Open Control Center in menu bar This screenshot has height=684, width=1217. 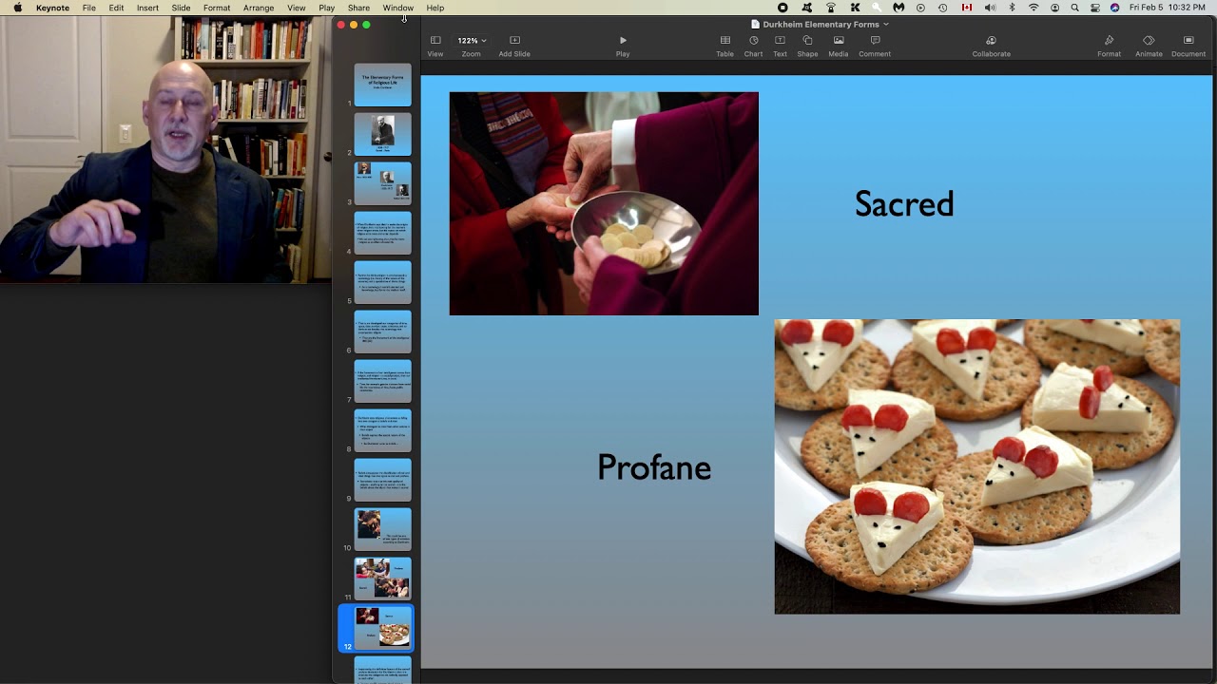click(1095, 8)
